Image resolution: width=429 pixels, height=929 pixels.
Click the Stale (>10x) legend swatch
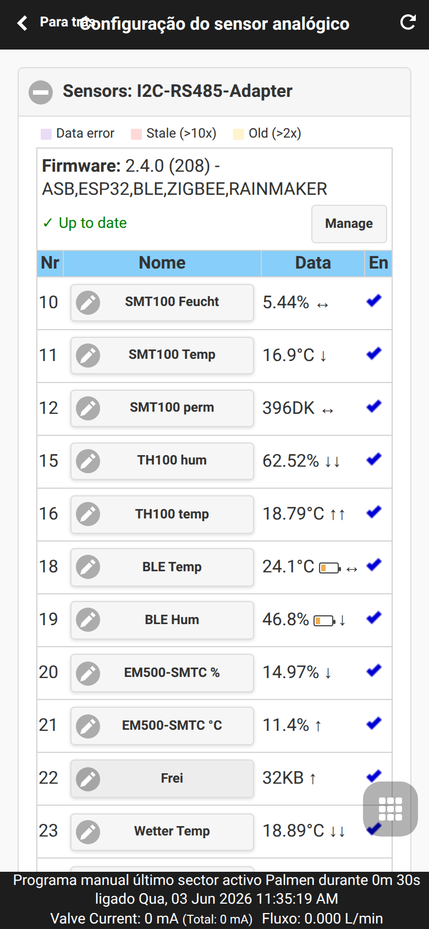tap(136, 134)
